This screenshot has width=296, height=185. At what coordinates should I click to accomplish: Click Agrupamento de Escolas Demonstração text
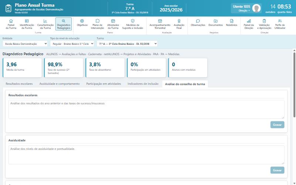tap(39, 10)
